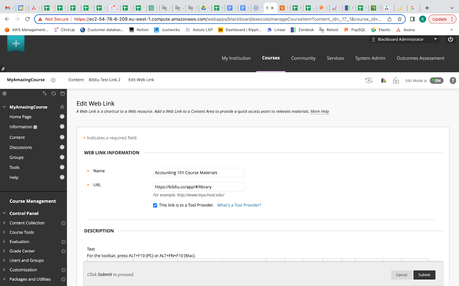This screenshot has height=286, width=459.
Task: Open the Community tab
Action: 303,58
